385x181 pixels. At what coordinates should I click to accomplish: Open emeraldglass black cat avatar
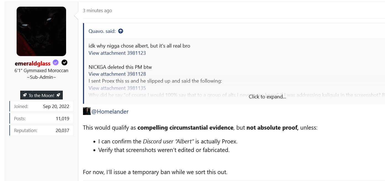[41, 31]
